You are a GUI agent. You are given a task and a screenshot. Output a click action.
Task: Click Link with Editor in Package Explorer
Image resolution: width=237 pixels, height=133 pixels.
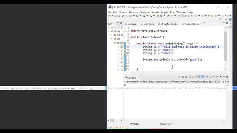pyautogui.click(x=115, y=27)
